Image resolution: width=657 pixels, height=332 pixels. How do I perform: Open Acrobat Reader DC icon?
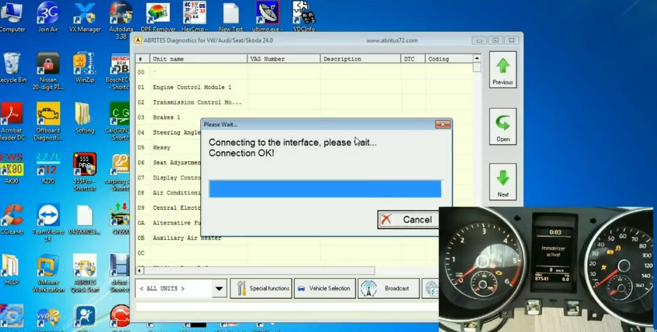click(12, 122)
